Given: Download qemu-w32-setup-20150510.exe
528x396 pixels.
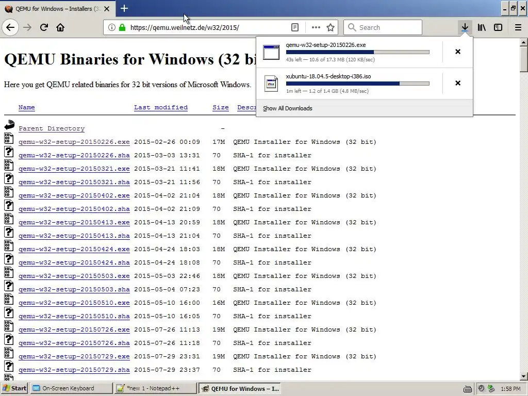Looking at the screenshot, I should [x=74, y=303].
